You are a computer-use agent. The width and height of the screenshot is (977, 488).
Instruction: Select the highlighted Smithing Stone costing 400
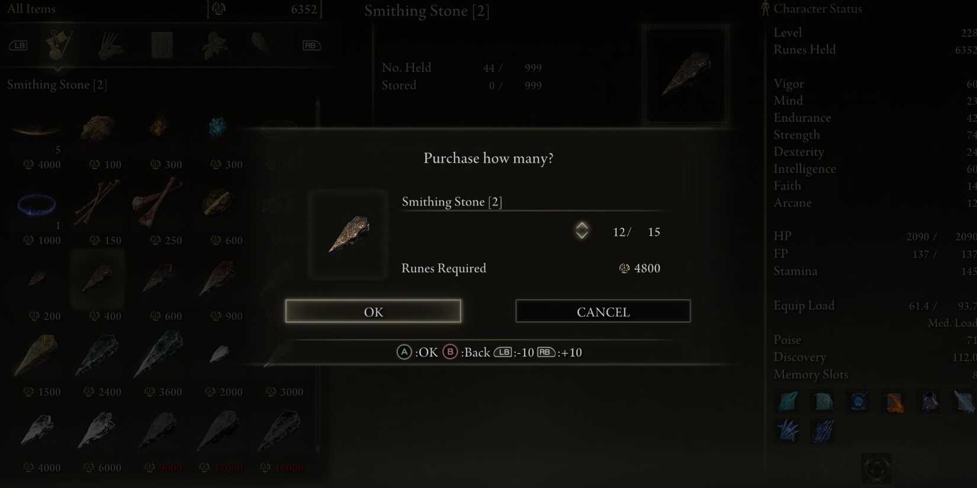tap(98, 279)
